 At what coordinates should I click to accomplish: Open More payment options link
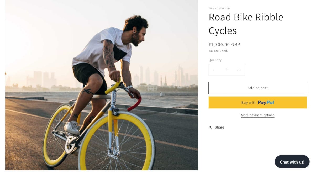(258, 115)
